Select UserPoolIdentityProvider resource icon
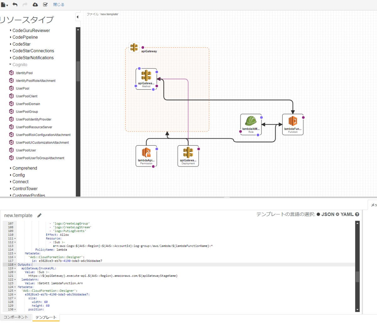The width and height of the screenshot is (377, 324). coord(12,119)
